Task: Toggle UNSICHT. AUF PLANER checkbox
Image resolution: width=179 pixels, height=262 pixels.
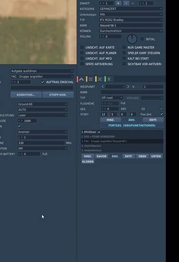Action: pos(82,53)
